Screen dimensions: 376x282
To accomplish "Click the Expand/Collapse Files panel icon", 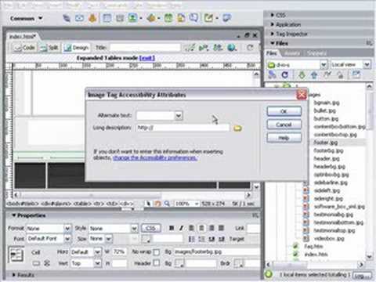I will [356, 75].
